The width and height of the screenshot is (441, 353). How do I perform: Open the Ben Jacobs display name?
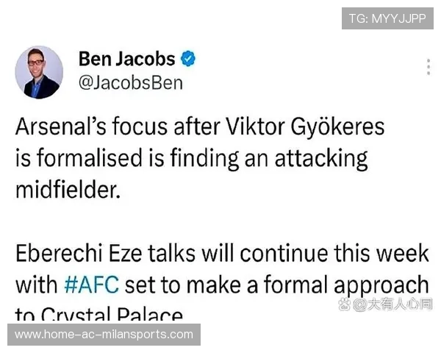click(x=126, y=59)
